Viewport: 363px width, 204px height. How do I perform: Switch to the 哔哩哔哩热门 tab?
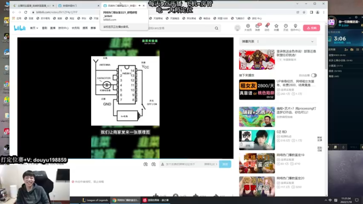[78, 5]
